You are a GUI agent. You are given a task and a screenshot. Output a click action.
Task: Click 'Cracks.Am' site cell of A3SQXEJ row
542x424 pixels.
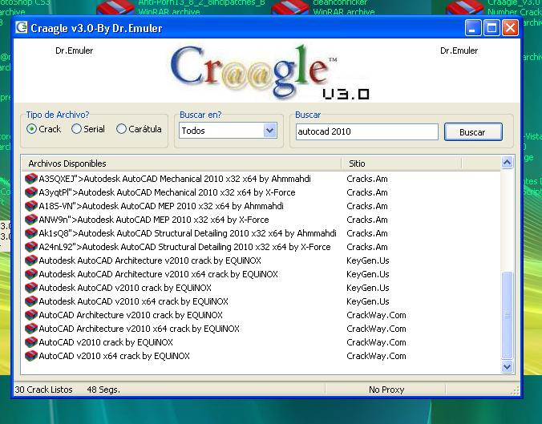coord(366,179)
